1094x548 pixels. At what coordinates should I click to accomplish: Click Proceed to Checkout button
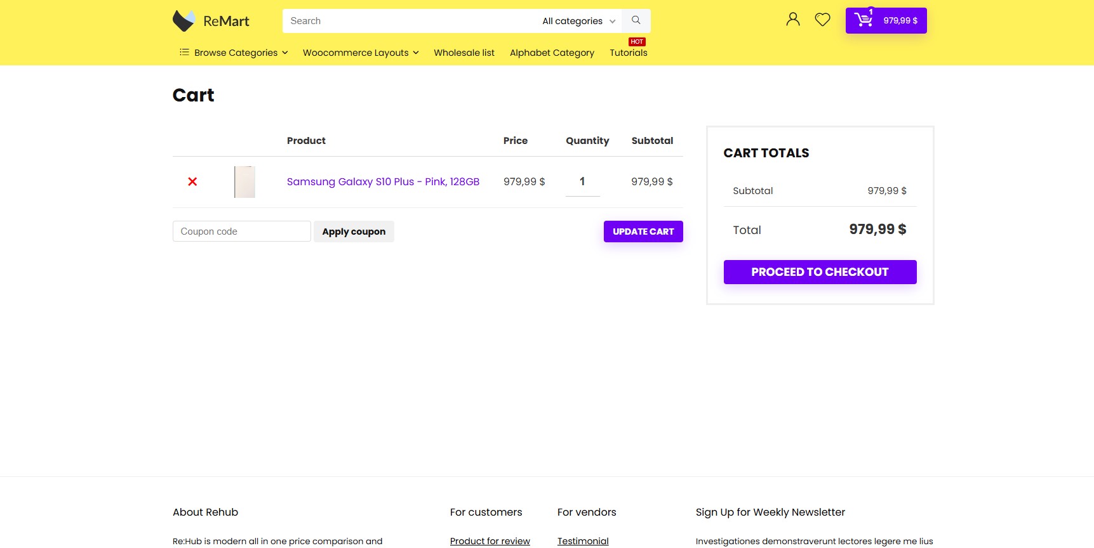[820, 272]
